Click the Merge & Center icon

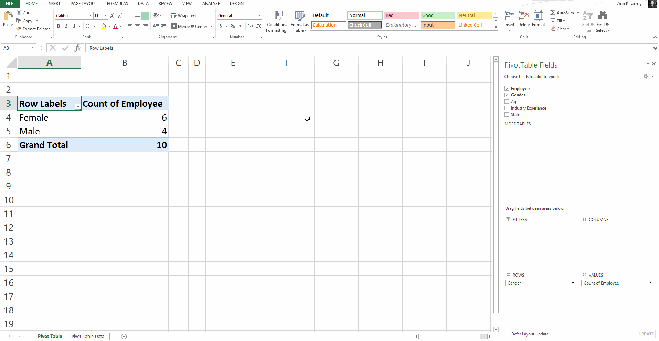pos(189,26)
